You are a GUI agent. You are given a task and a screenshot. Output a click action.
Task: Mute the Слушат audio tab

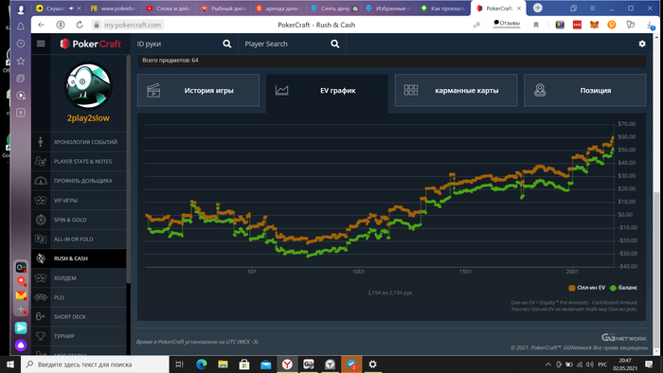71,8
